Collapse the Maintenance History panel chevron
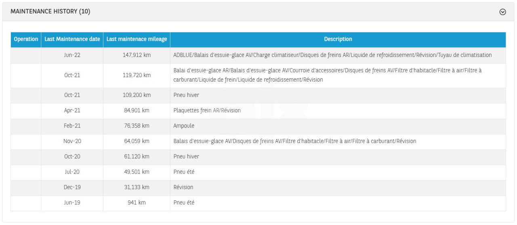 pyautogui.click(x=502, y=12)
